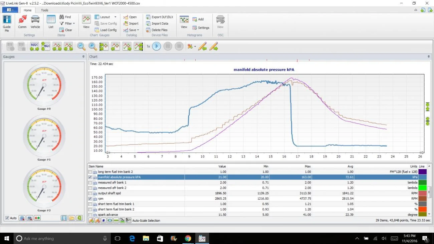The image size is (434, 244).
Task: Expand the datalog Save dropdown
Action: click(131, 30)
